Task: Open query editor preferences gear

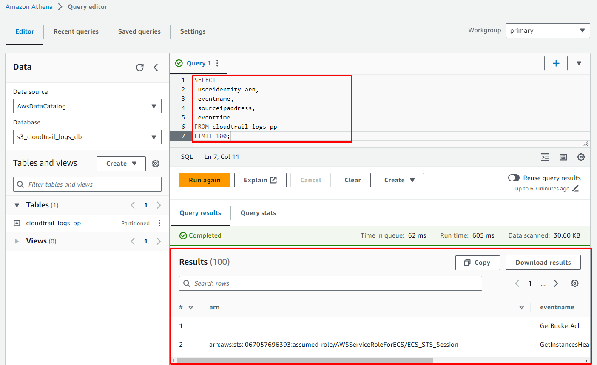Action: [x=581, y=157]
